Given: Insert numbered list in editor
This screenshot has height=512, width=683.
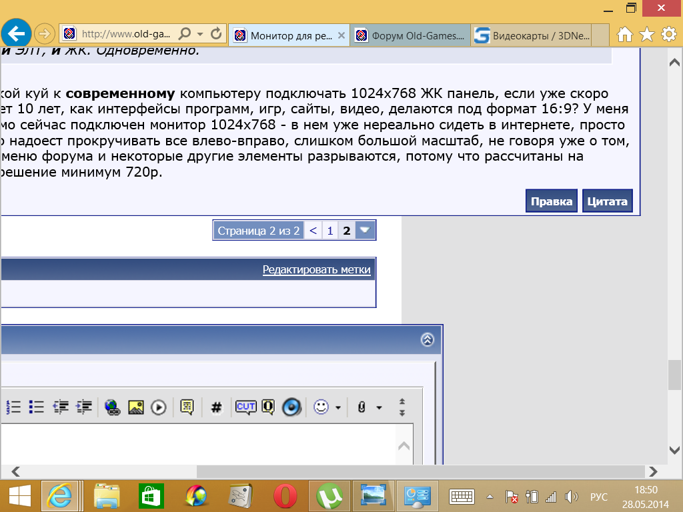Looking at the screenshot, I should (x=13, y=407).
